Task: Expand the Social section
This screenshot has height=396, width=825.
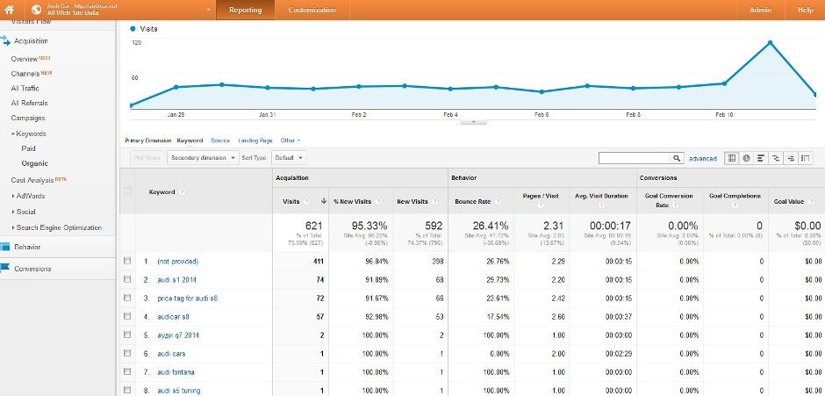Action: click(x=12, y=212)
